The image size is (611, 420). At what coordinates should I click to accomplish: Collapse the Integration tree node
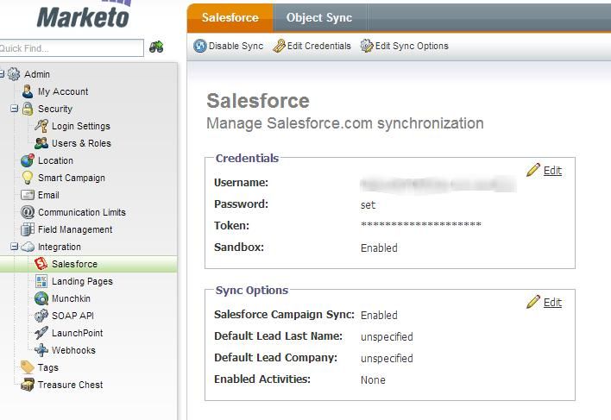click(15, 247)
